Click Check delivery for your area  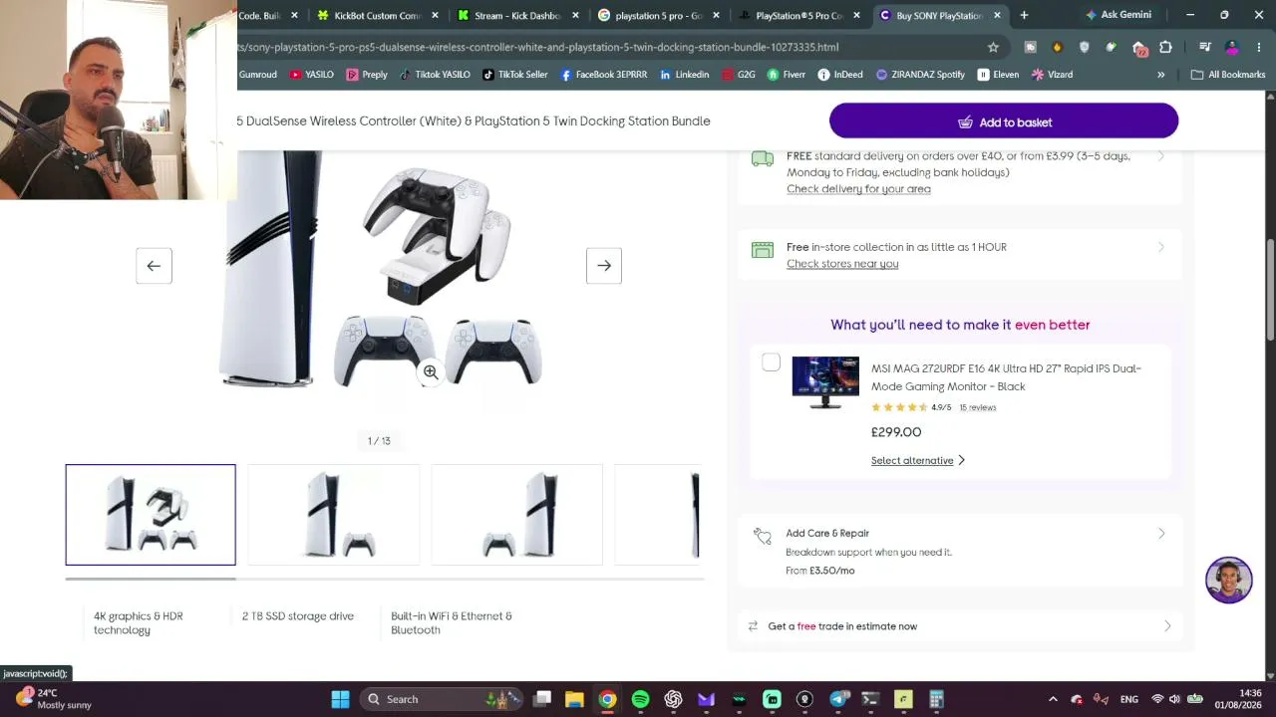pyautogui.click(x=858, y=189)
